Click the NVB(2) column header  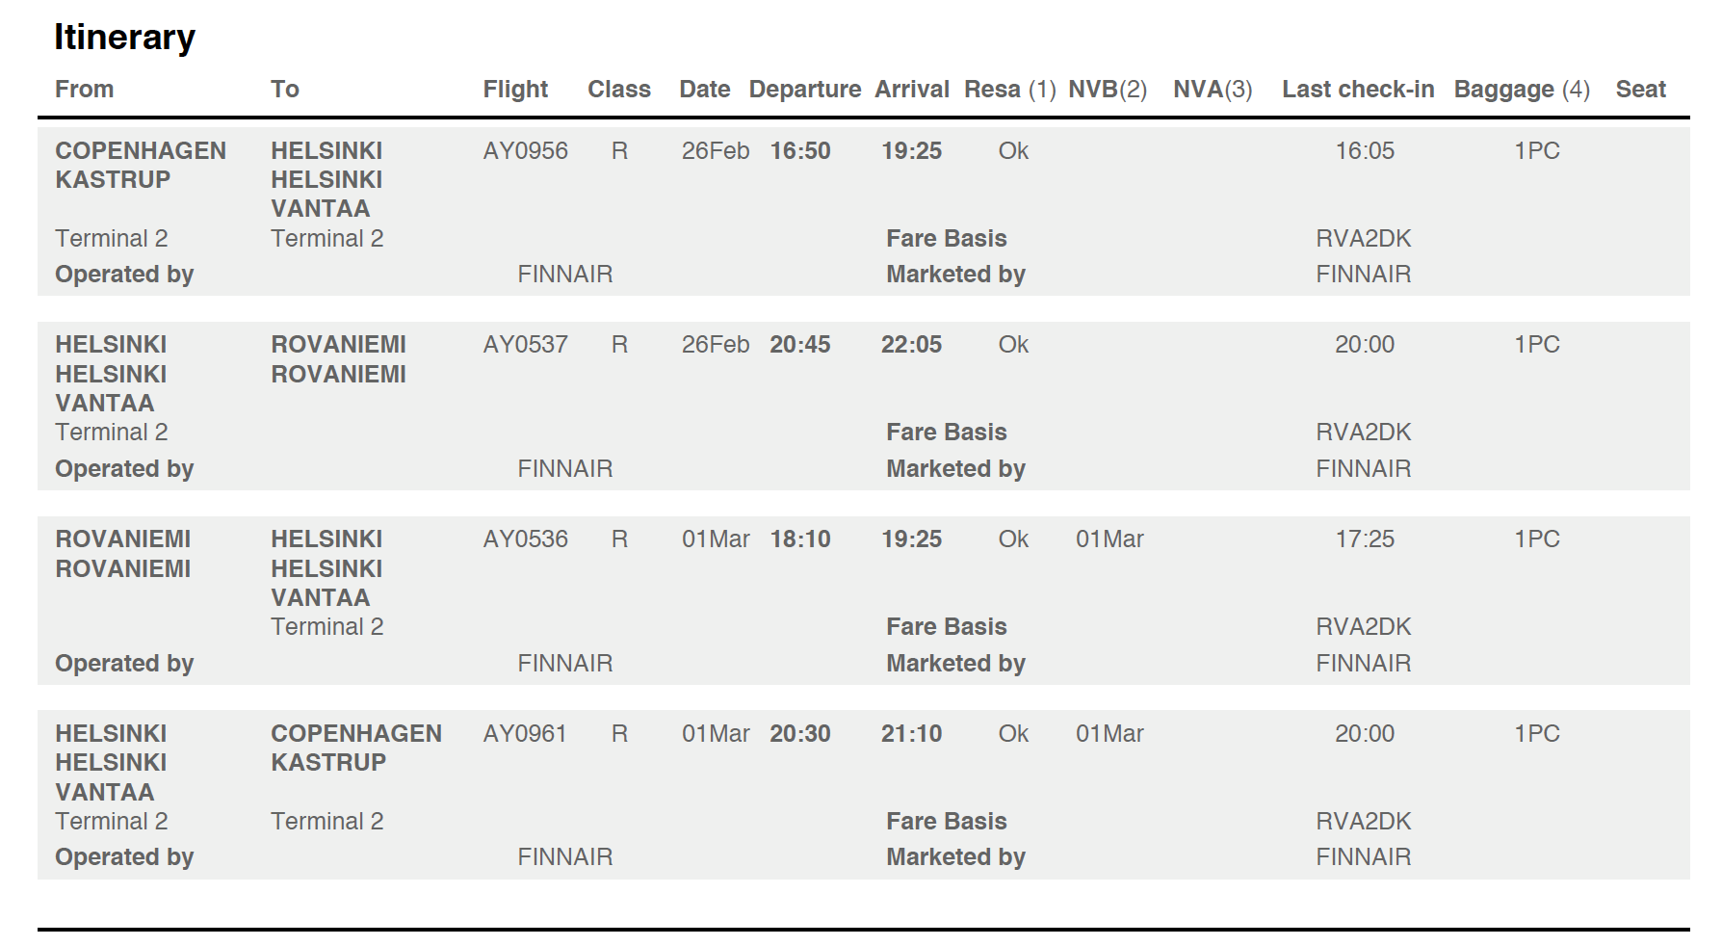[x=1108, y=90]
